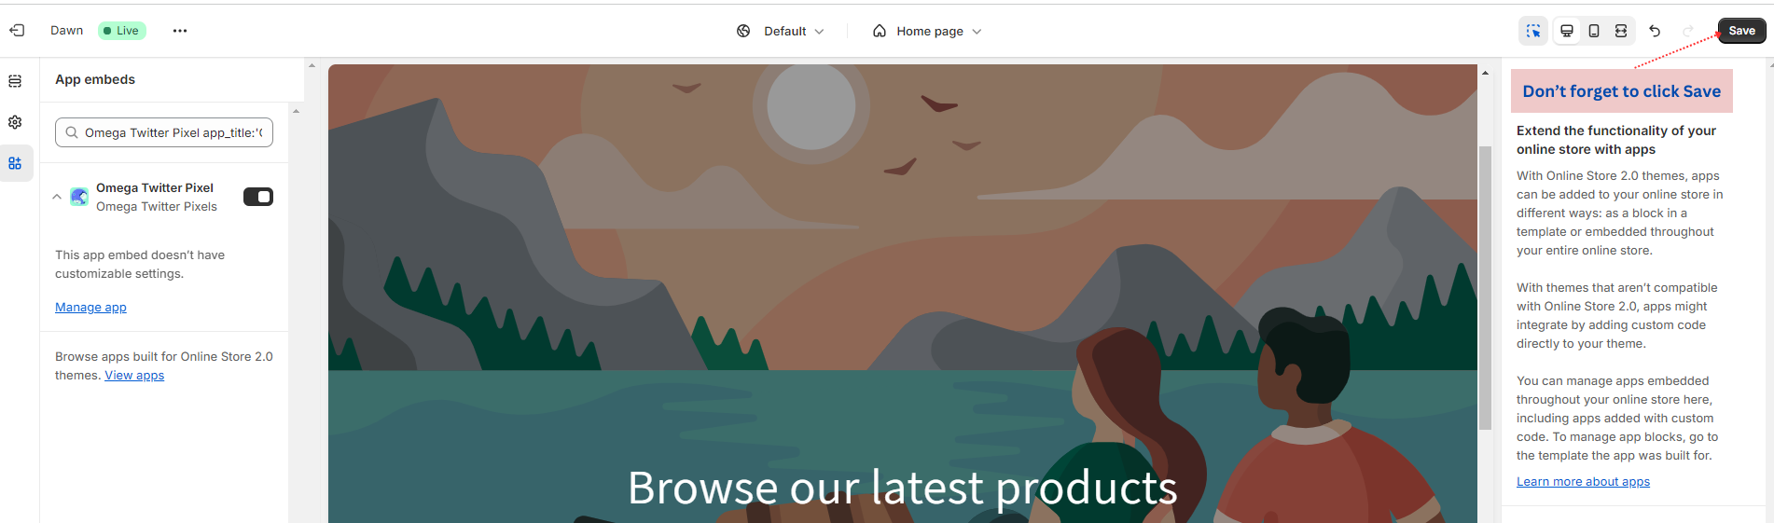Open Theme settings gear in the sidebar
This screenshot has width=1774, height=523.
15,122
